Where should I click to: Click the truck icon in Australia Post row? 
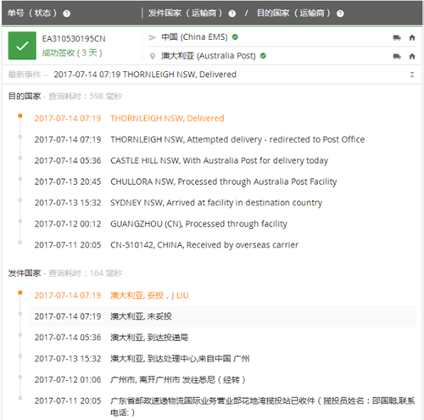click(397, 56)
